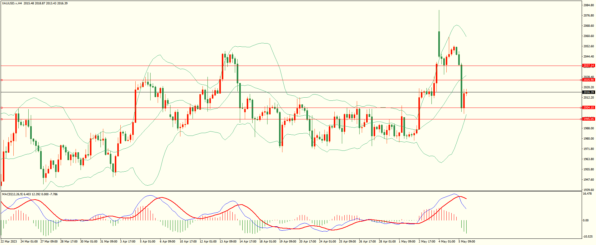Click the 5 Apr 01:00 time axis label
Screen dimensions: 596x245
click(x=147, y=242)
